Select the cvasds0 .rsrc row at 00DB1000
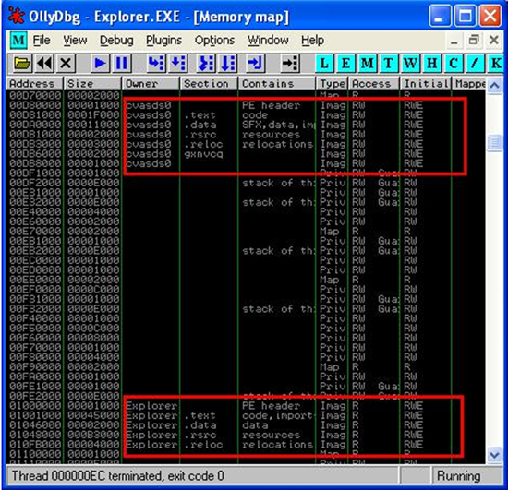508x490 pixels. pos(246,135)
